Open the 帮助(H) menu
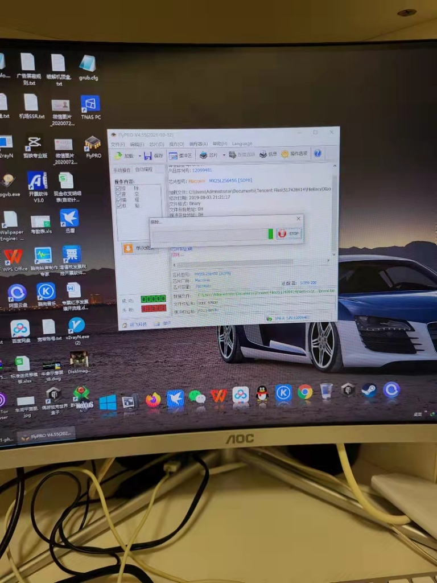The width and height of the screenshot is (437, 583). tap(220, 143)
